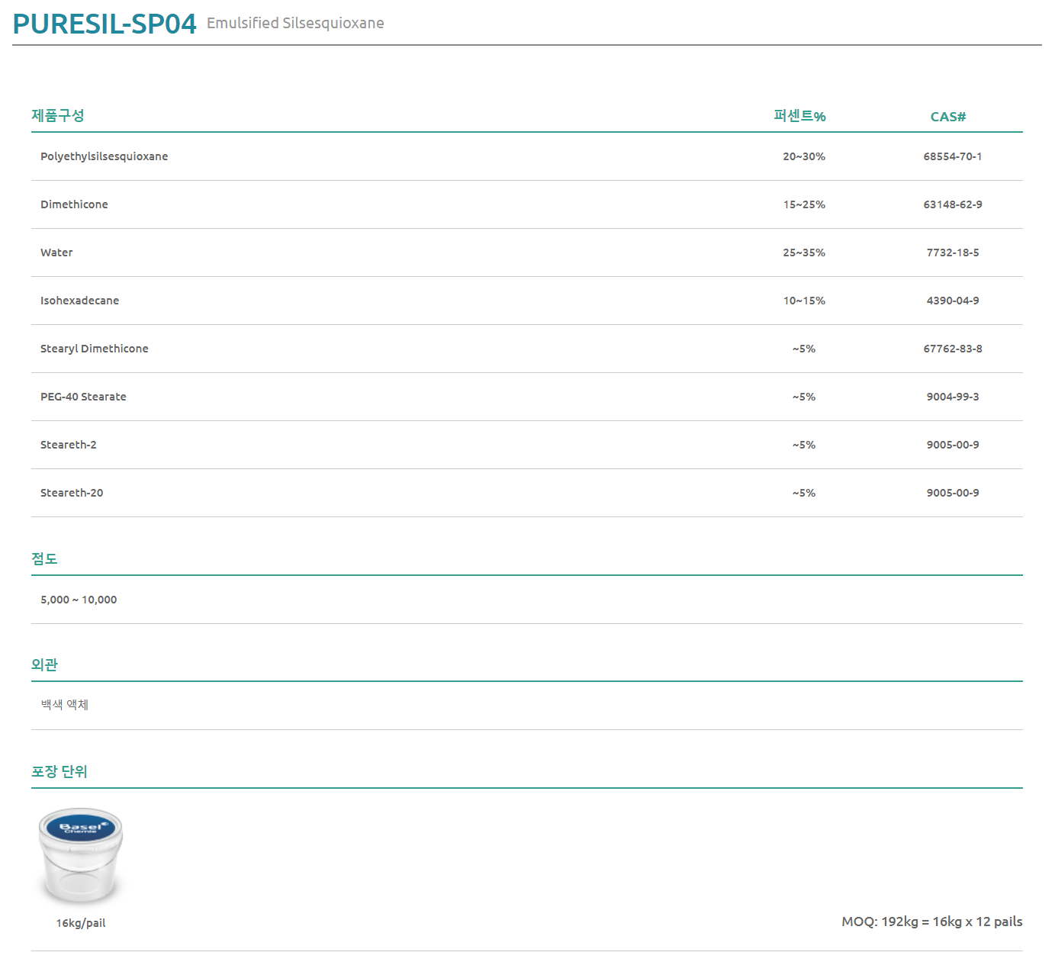Click the Basel Chemie pail image
The width and height of the screenshot is (1055, 965).
coord(81,856)
